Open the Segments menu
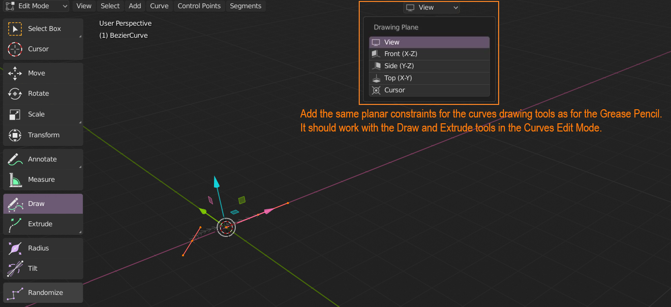The height and width of the screenshot is (307, 671). tap(245, 6)
